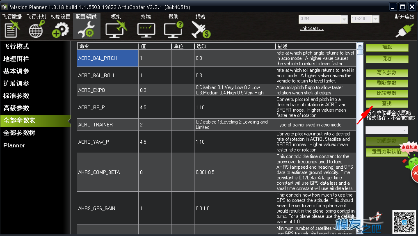The image size is (418, 236).
Task: Open the Link Stats... link
Action: pos(311,29)
